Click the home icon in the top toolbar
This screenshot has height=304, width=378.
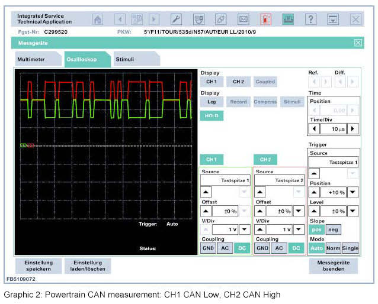[x=98, y=20]
